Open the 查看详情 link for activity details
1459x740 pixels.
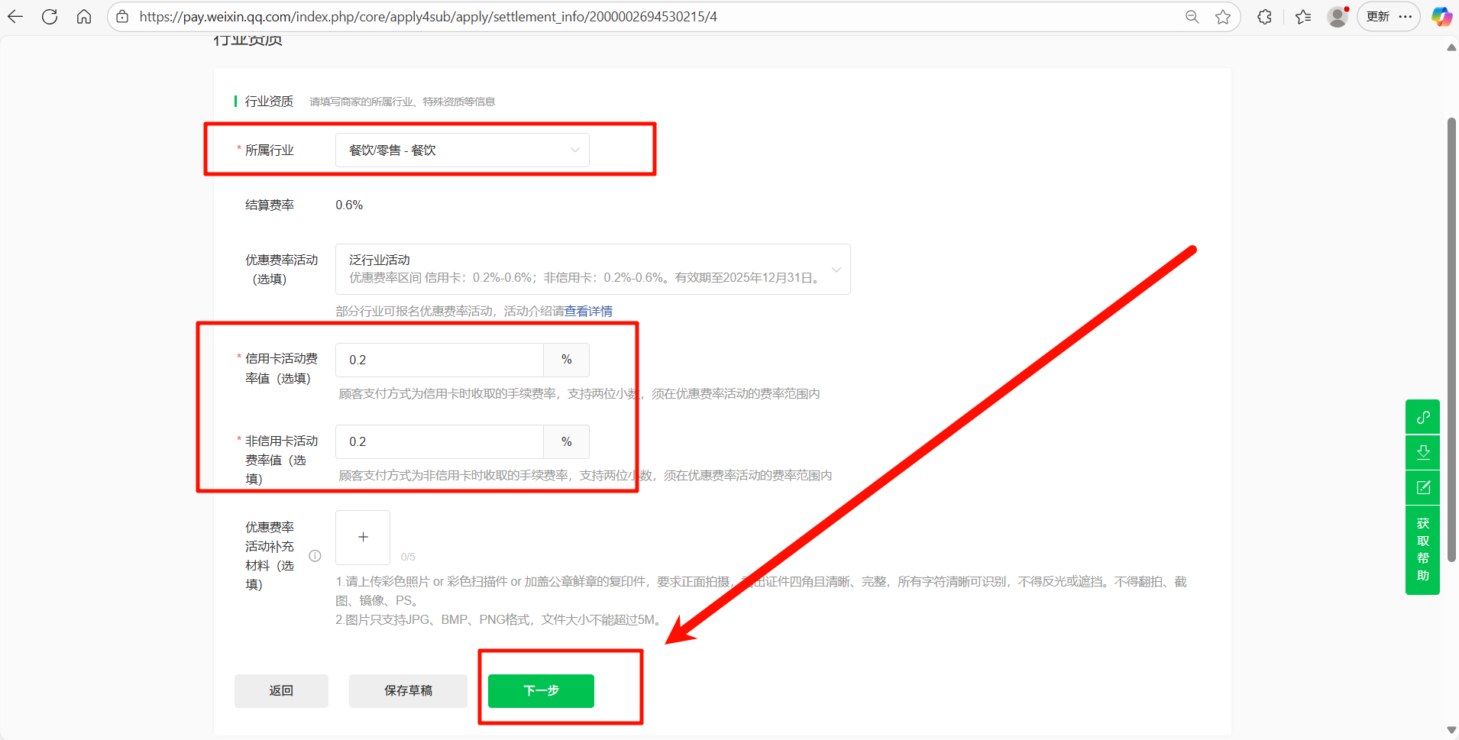pyautogui.click(x=588, y=312)
